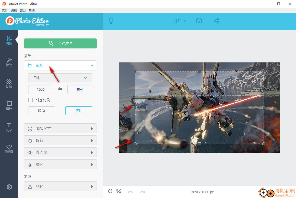This screenshot has width=296, height=198.
Task: Open the 叠加 overlay panel
Action: [x=9, y=84]
